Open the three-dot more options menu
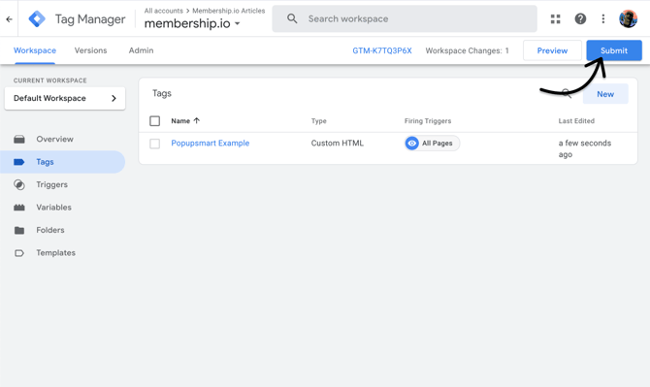This screenshot has height=387, width=650. pos(603,18)
